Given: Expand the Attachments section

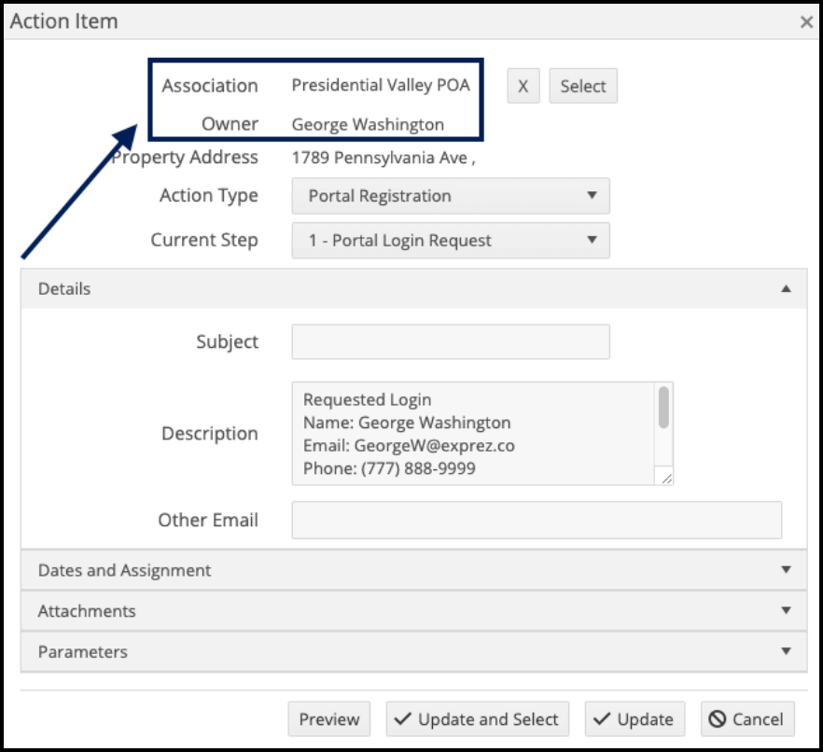Looking at the screenshot, I should coord(414,611).
